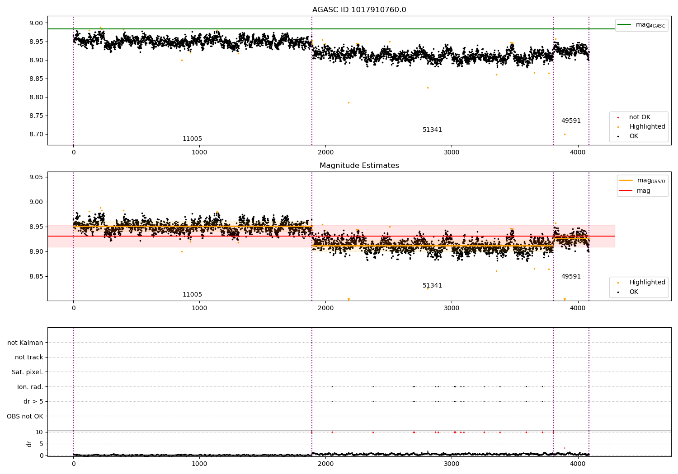Click the 'not Kalman' row label
This screenshot has height=474, width=678.
pyautogui.click(x=25, y=343)
